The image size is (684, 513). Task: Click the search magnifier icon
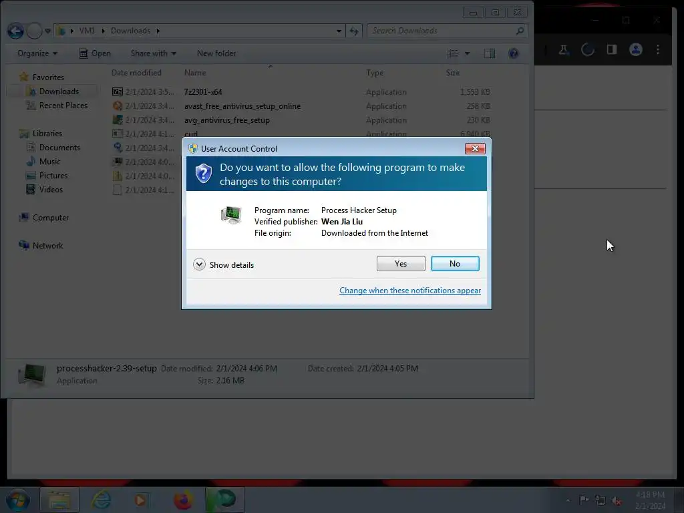click(520, 31)
